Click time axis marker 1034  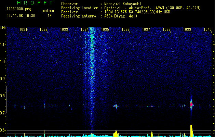[x=85, y=29]
